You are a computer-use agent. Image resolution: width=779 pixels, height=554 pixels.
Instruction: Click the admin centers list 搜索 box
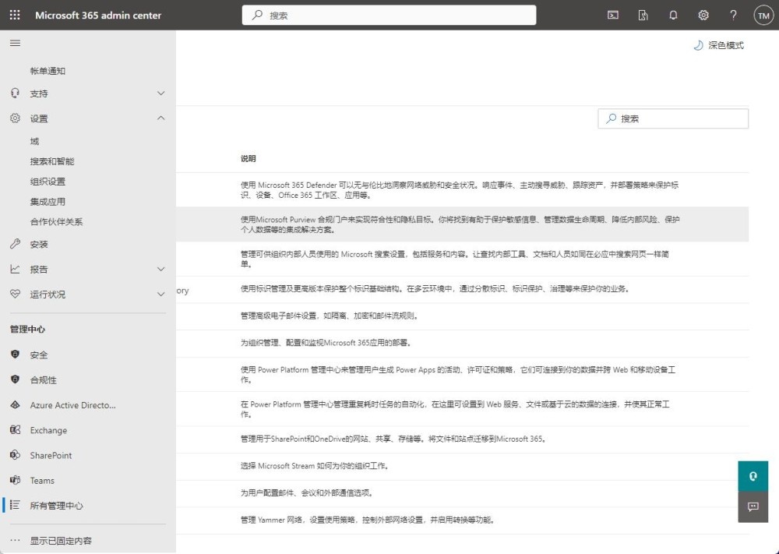(673, 118)
